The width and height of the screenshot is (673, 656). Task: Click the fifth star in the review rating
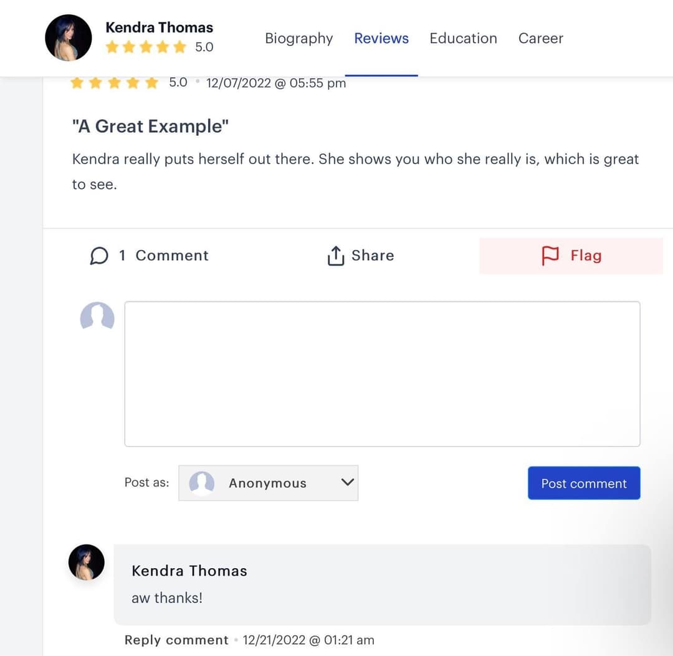click(151, 82)
